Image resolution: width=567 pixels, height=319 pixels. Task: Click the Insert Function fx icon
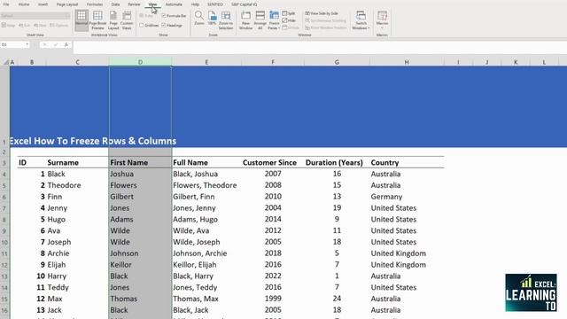66,45
